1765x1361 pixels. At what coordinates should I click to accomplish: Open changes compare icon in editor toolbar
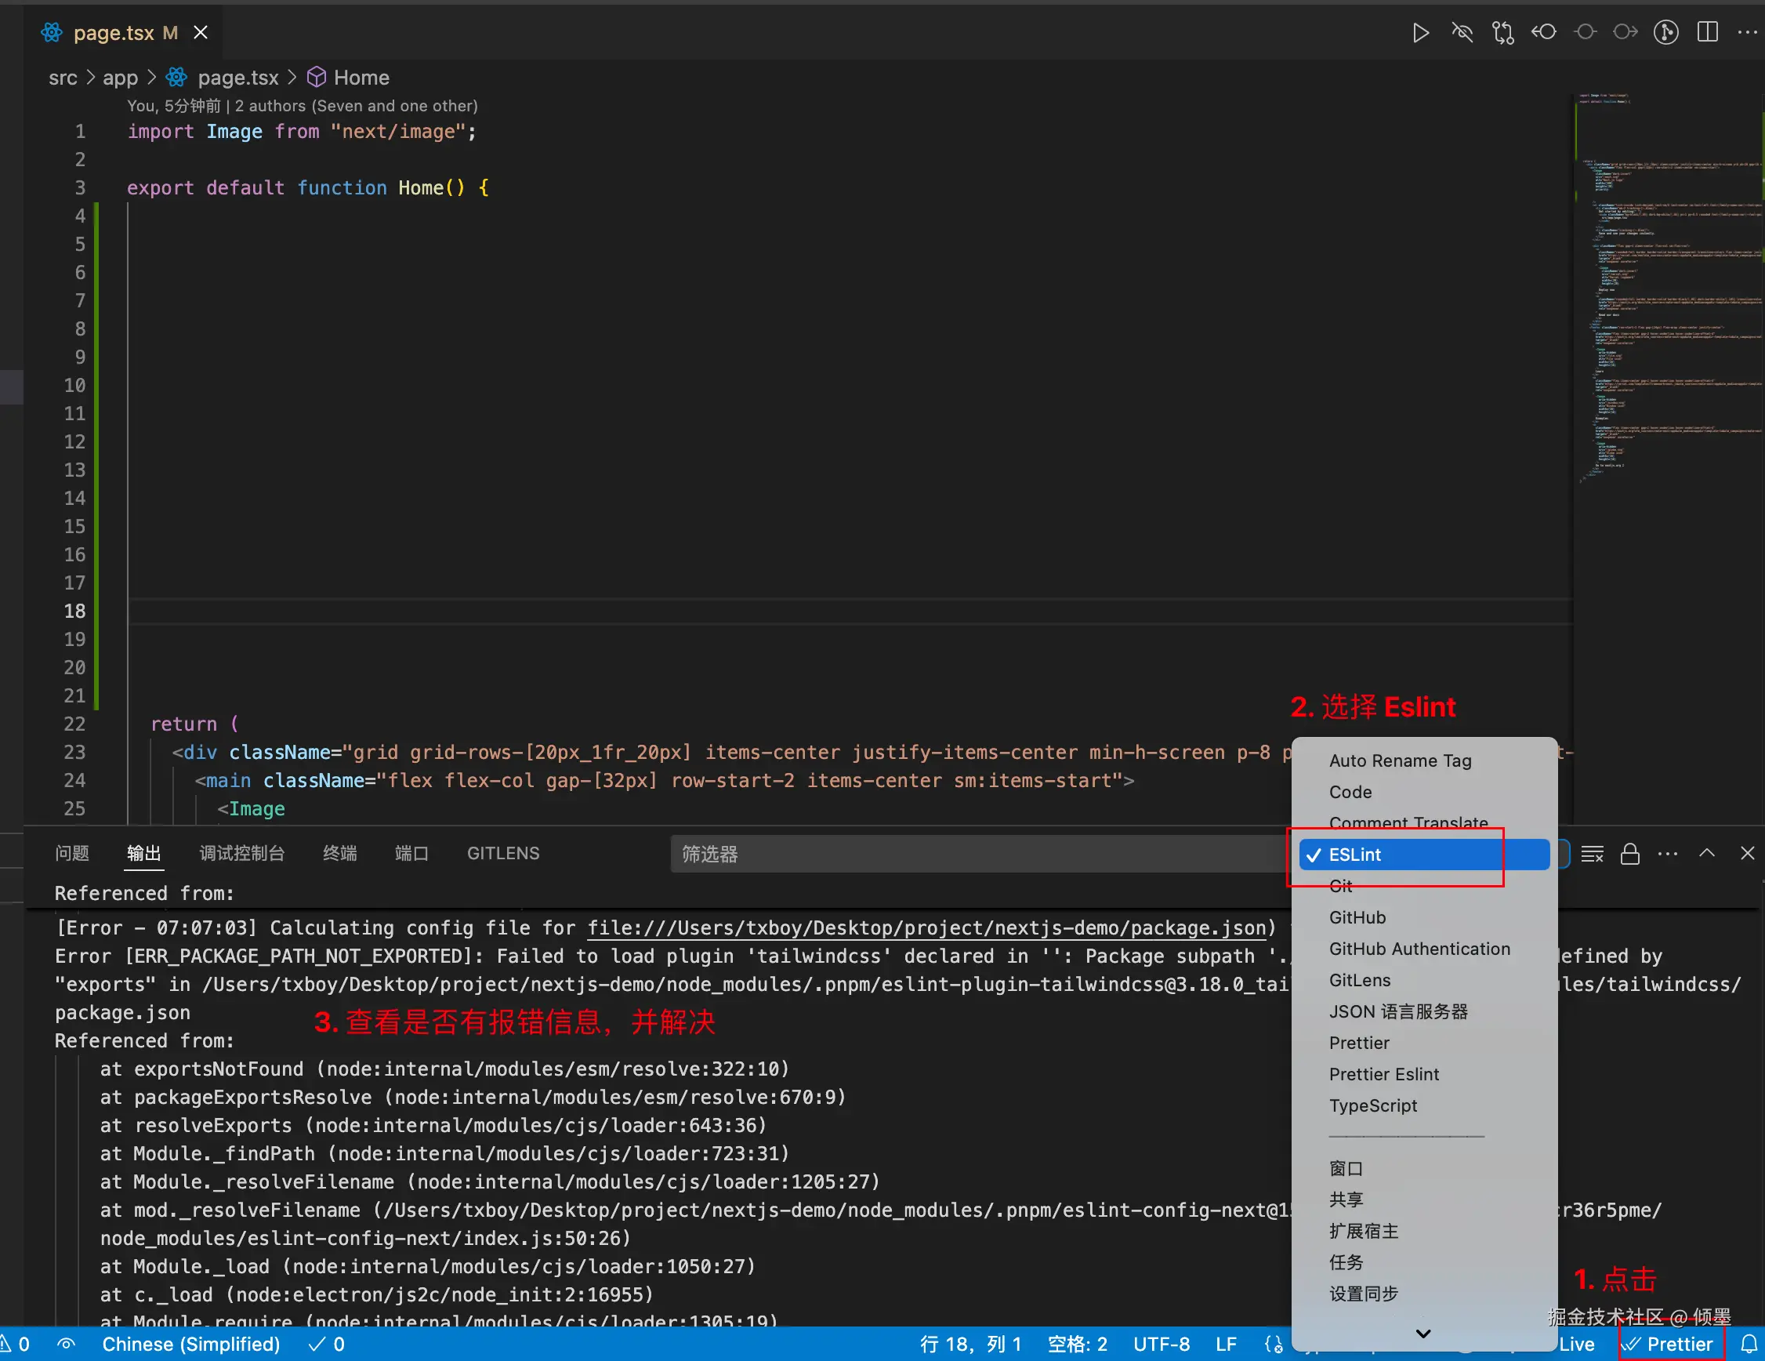(1502, 32)
